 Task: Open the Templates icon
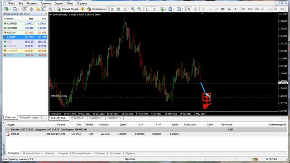tap(179, 9)
